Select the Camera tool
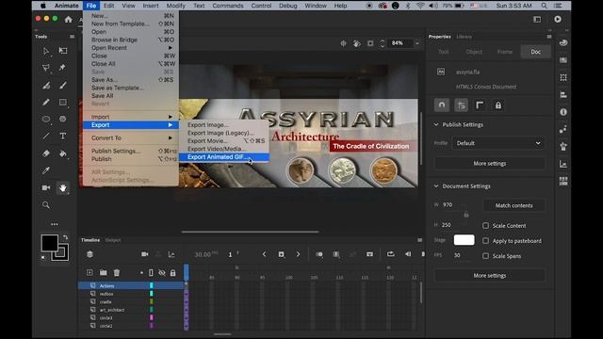603x339 pixels. 46,187
